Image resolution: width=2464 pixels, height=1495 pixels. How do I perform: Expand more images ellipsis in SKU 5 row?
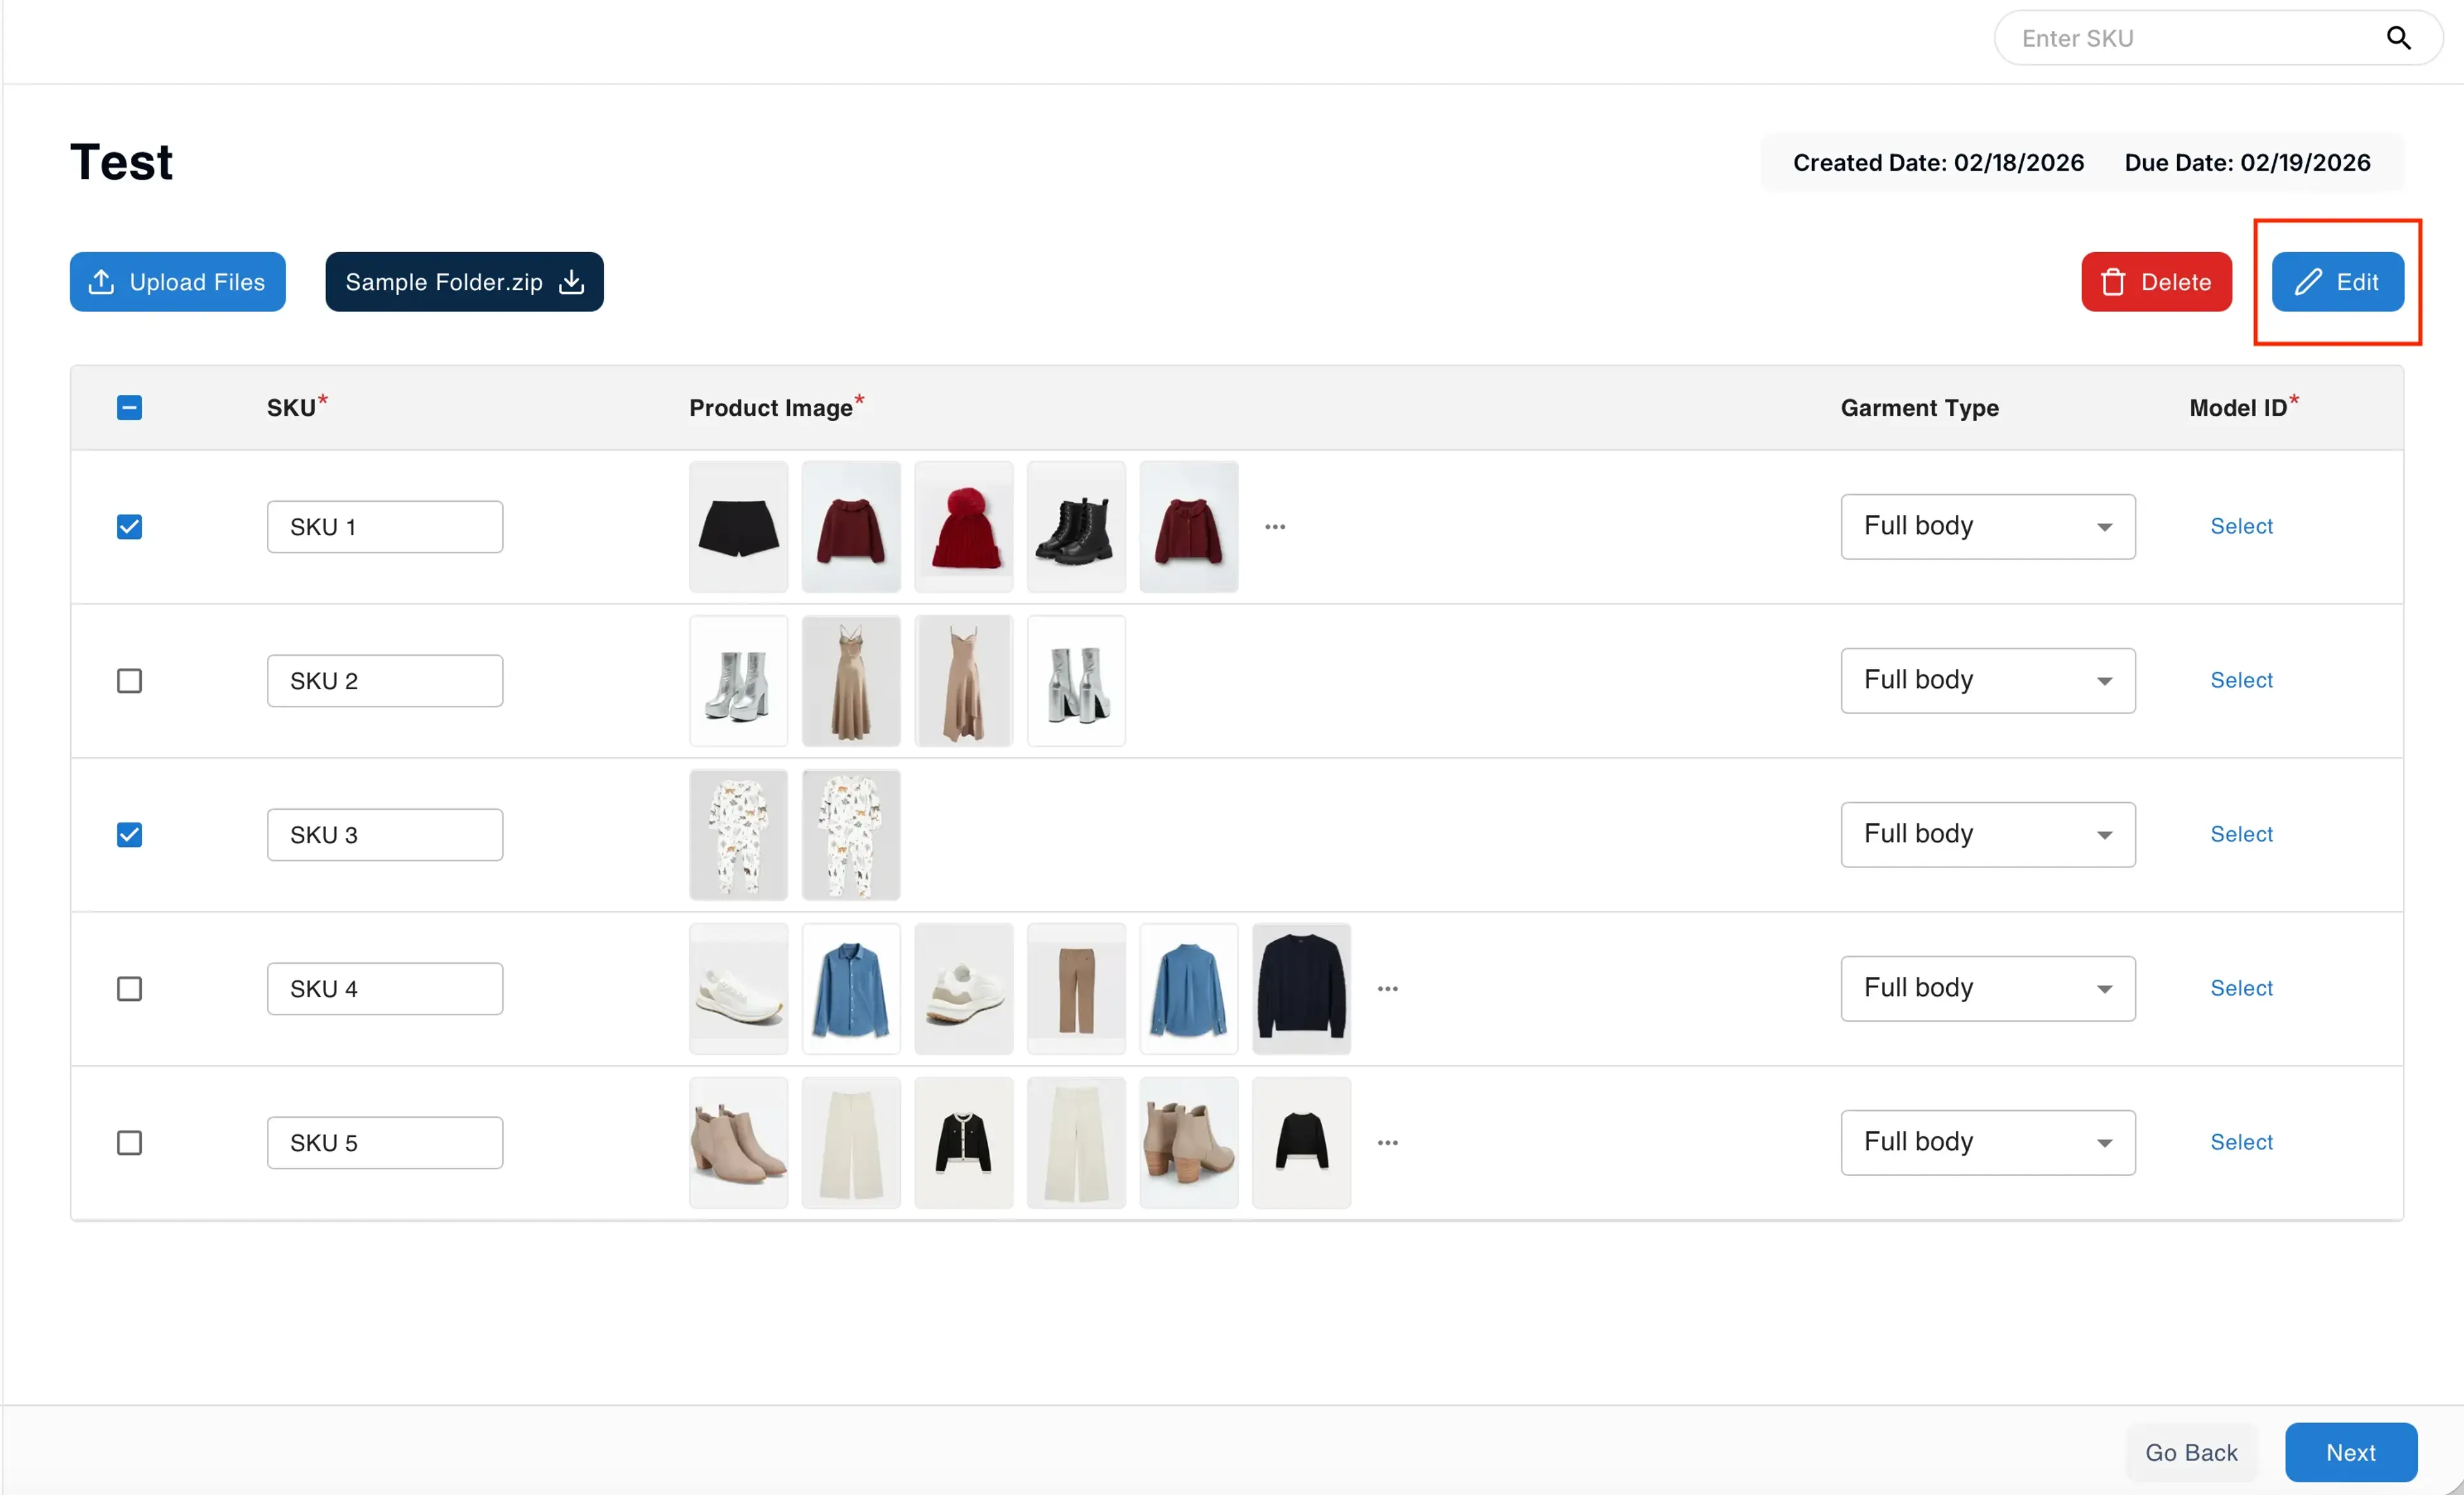[1388, 1143]
